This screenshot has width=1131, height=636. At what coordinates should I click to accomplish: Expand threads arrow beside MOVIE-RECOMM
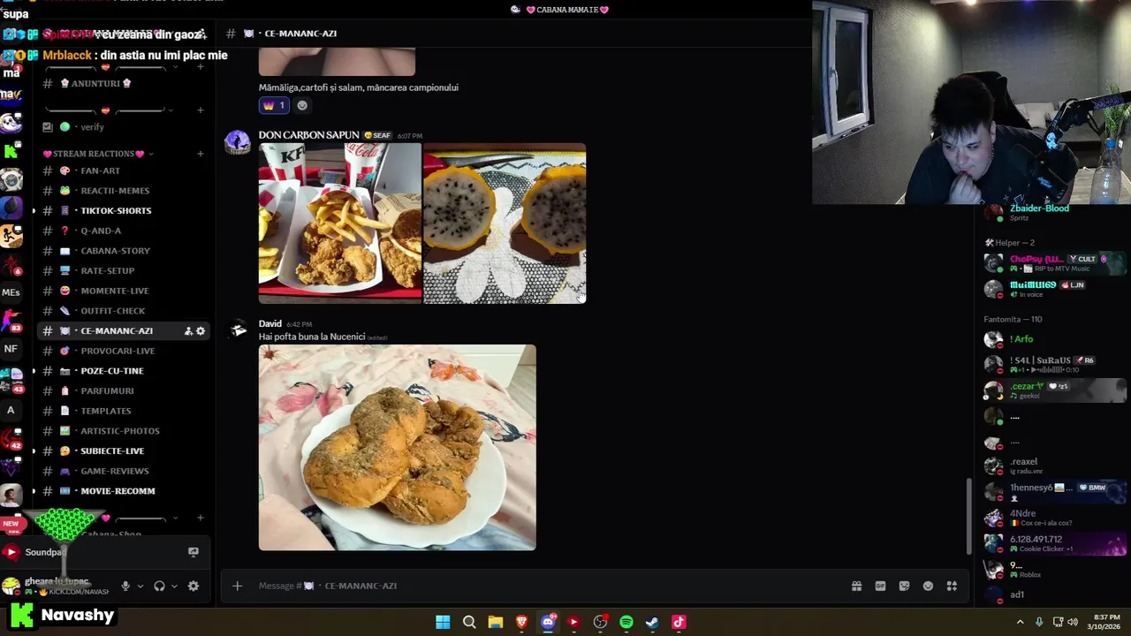pyautogui.click(x=34, y=491)
